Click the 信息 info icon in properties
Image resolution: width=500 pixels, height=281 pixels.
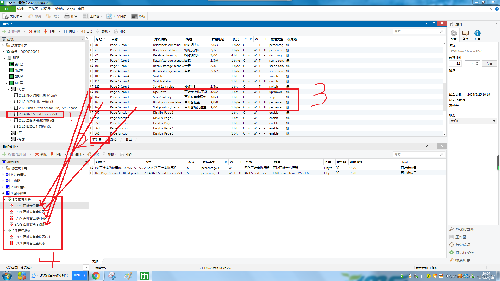tap(477, 34)
